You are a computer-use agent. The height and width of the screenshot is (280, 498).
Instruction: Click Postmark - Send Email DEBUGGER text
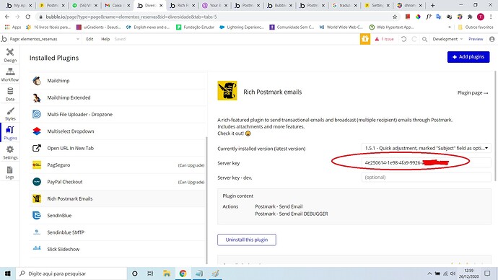(x=292, y=214)
